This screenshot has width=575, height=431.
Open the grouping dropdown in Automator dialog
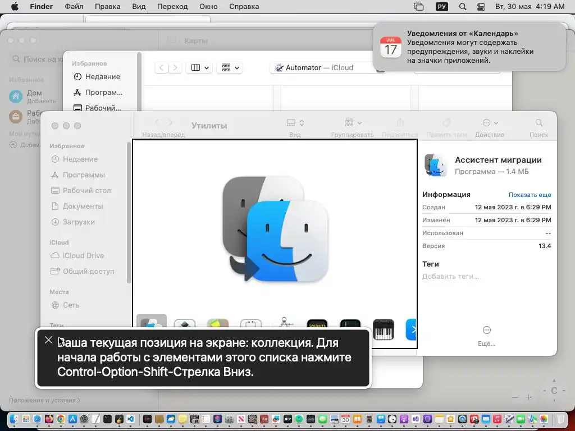tap(230, 68)
